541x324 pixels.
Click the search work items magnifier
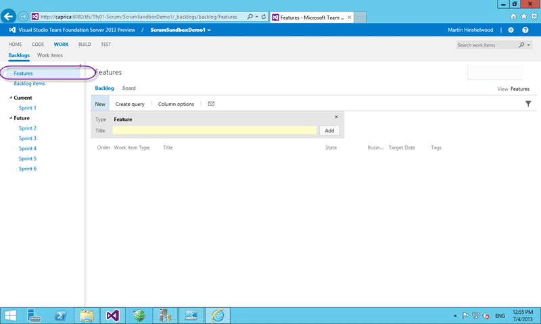[521, 45]
